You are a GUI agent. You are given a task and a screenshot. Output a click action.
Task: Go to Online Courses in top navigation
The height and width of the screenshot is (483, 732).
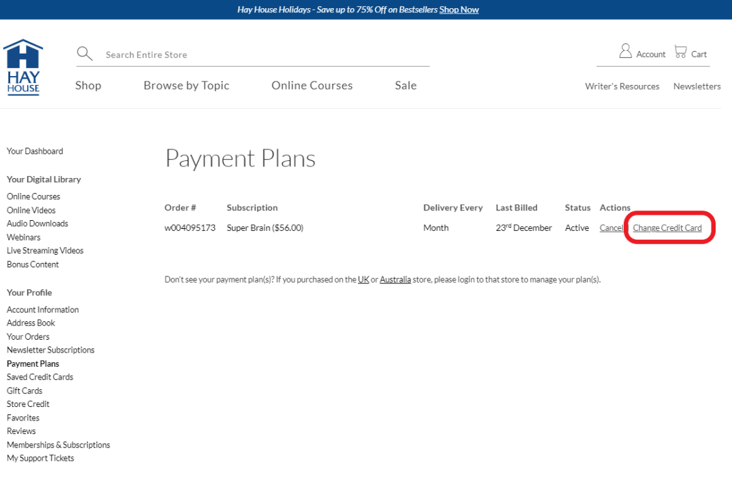[x=312, y=86]
